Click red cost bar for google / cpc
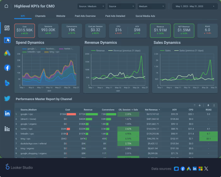 point(71,114)
